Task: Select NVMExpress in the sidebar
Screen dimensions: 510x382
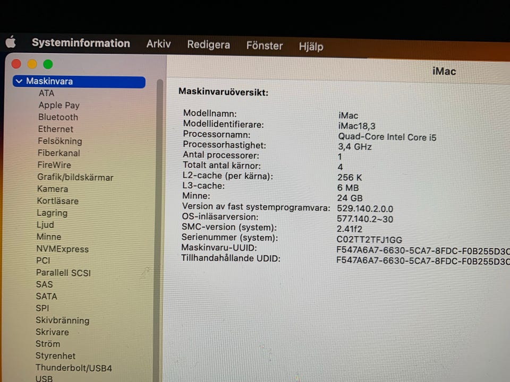Action: pos(62,249)
